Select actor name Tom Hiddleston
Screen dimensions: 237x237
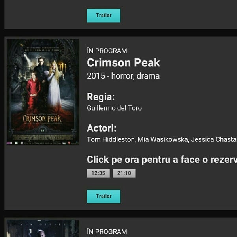(x=111, y=139)
